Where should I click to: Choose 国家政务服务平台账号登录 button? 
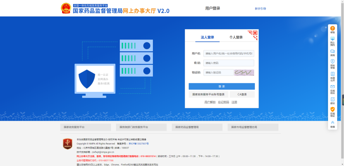(x=208, y=94)
